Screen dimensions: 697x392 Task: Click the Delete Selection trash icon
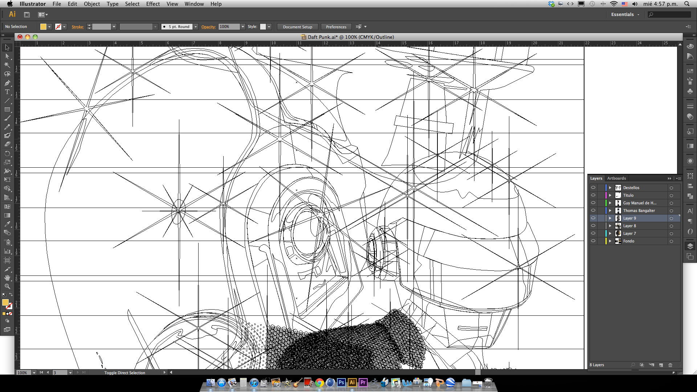tap(670, 365)
